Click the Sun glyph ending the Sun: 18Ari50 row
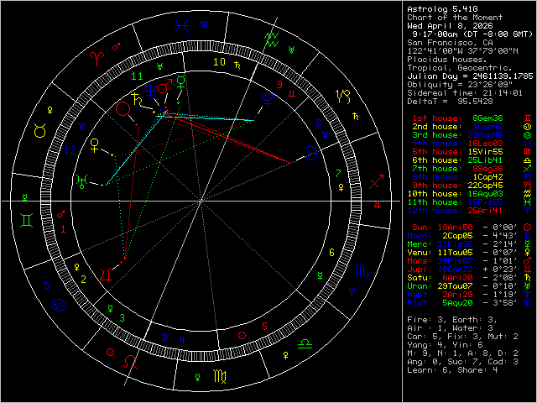This screenshot has width=537, height=403. [x=528, y=228]
